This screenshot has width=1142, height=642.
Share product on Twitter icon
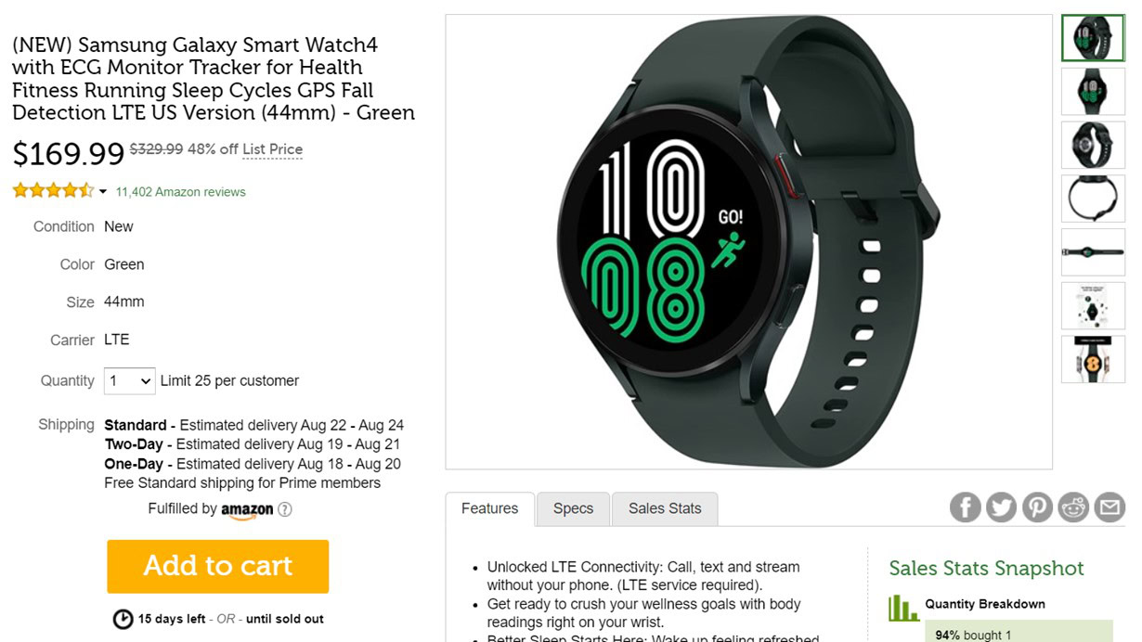(x=1001, y=507)
